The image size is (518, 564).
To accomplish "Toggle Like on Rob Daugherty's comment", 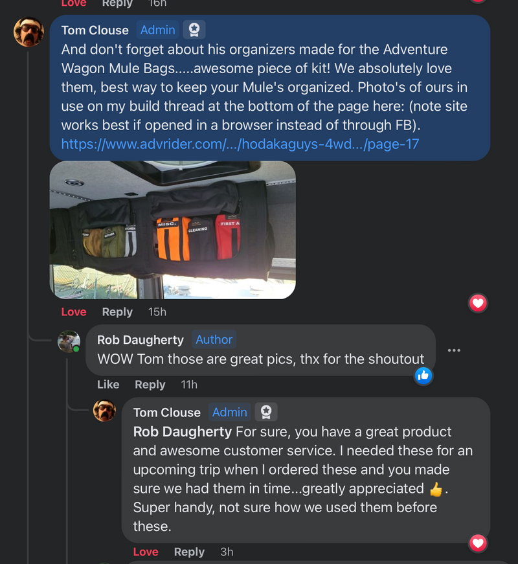I will [x=108, y=385].
